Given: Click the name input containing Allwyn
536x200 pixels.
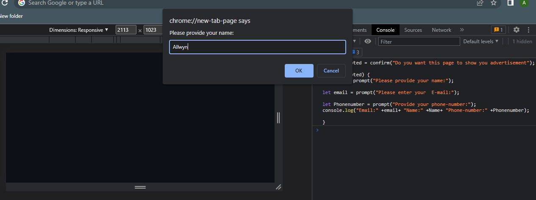Looking at the screenshot, I should [x=258, y=47].
